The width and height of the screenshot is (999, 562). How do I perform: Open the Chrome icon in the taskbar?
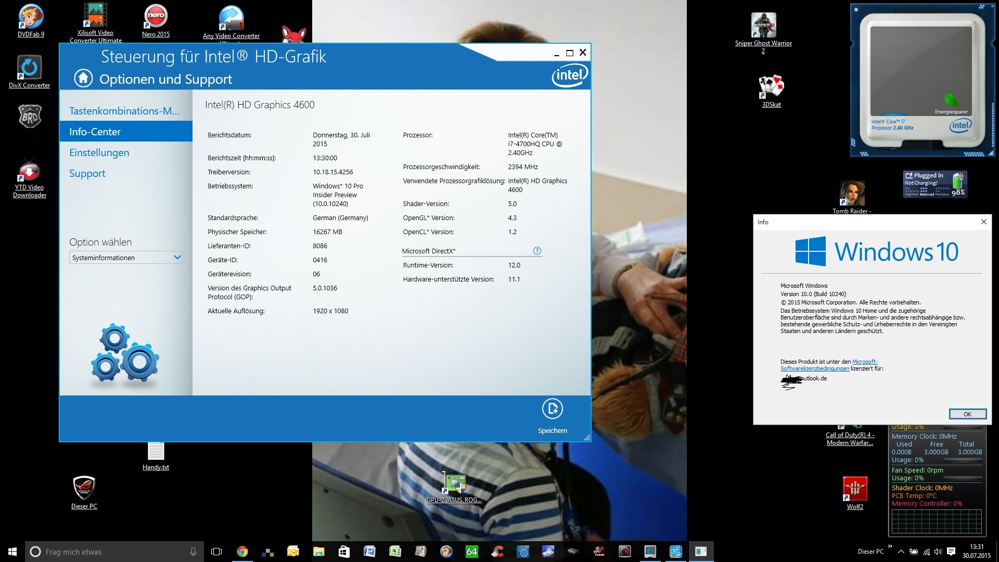(242, 552)
